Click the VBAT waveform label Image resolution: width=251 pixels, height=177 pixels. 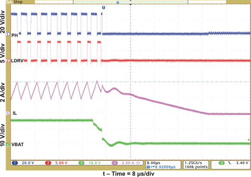[x=18, y=144]
